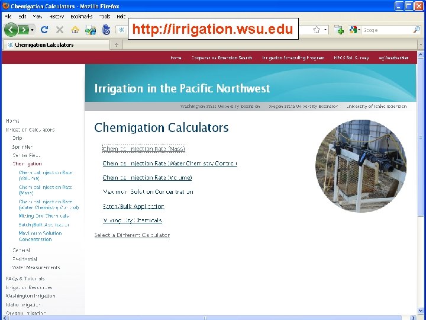This screenshot has height=320, width=426.
Task: Click Home in the red top navigation
Action: tap(176, 57)
